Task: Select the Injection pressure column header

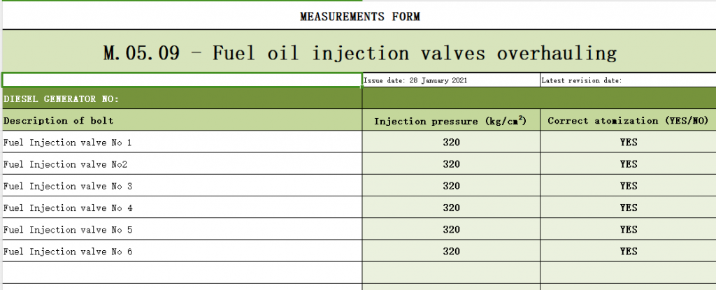Action: point(451,121)
